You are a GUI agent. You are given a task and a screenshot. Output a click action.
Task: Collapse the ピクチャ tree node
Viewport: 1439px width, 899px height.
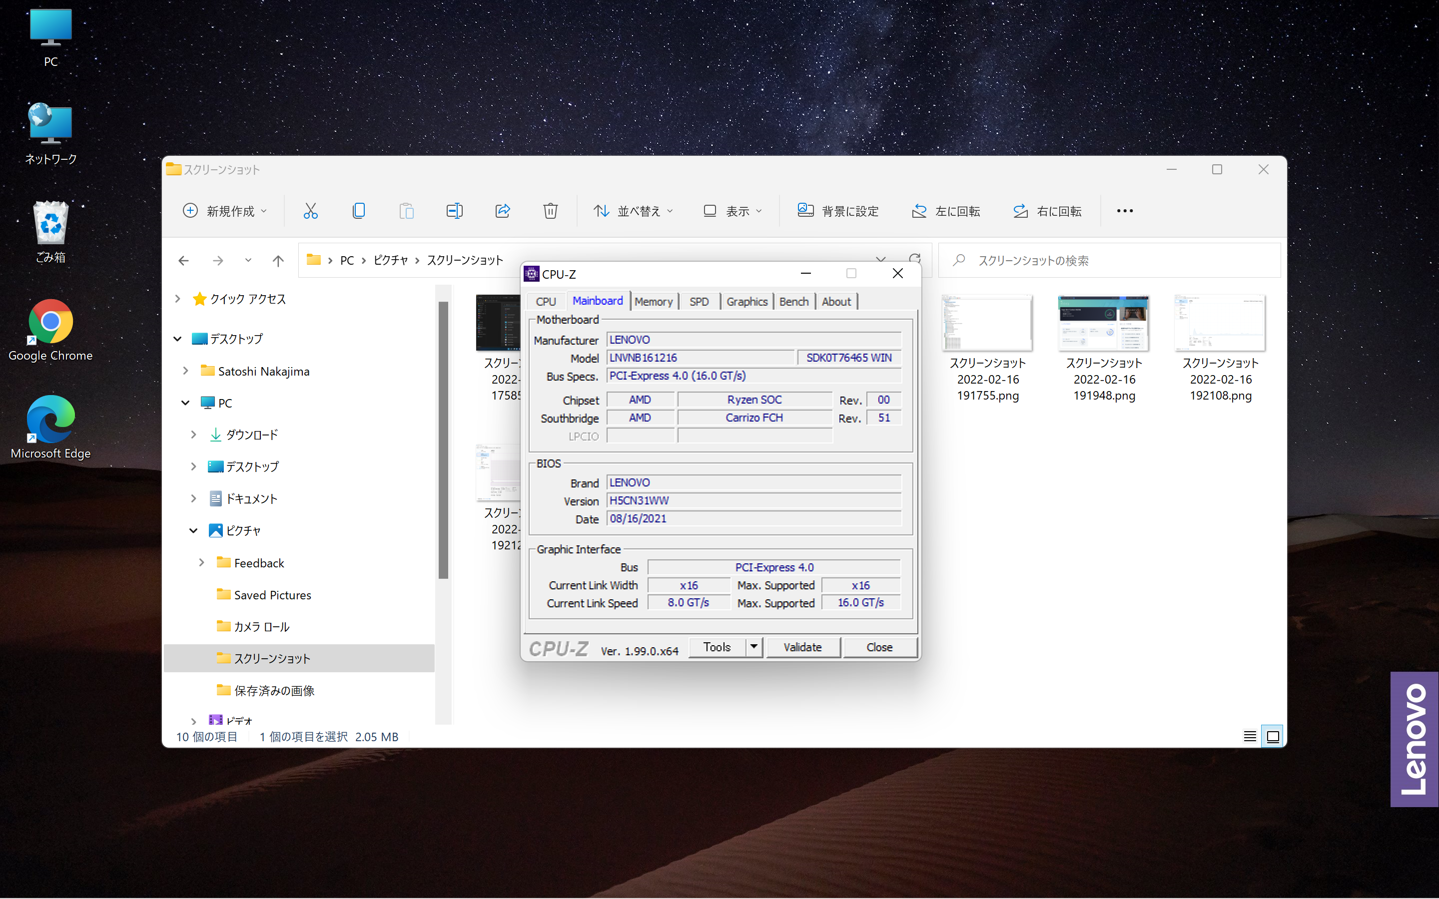click(x=193, y=530)
